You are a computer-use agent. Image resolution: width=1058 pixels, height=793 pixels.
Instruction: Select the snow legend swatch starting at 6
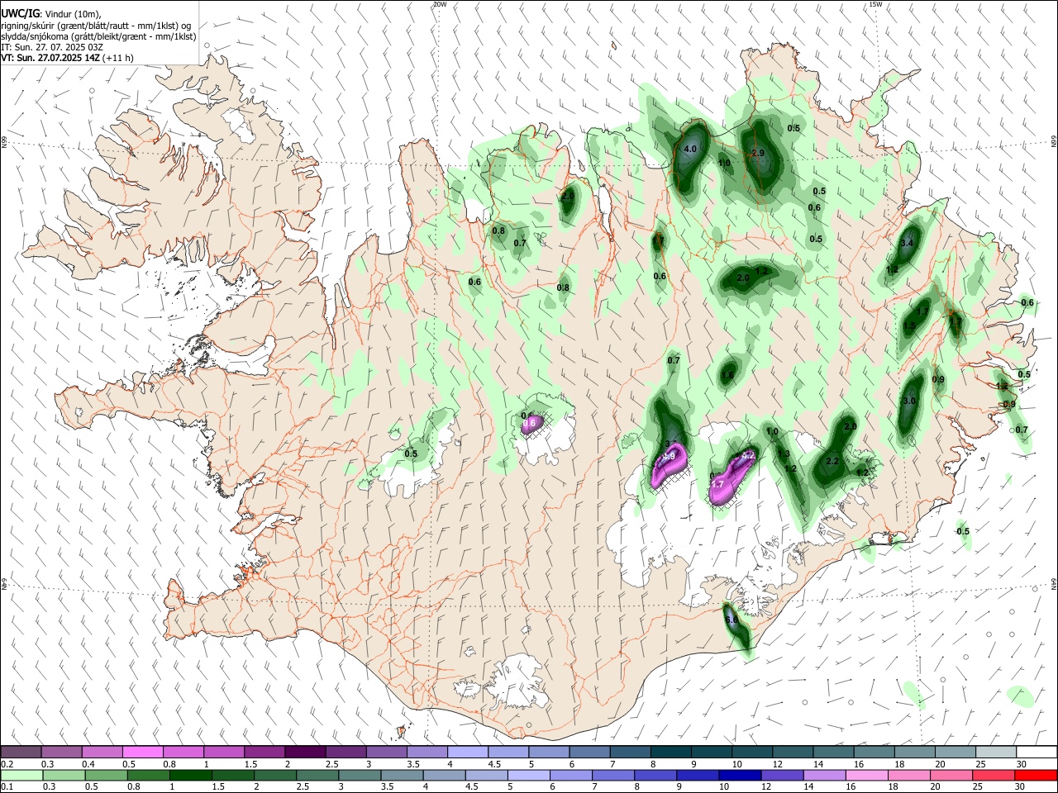[x=589, y=753]
